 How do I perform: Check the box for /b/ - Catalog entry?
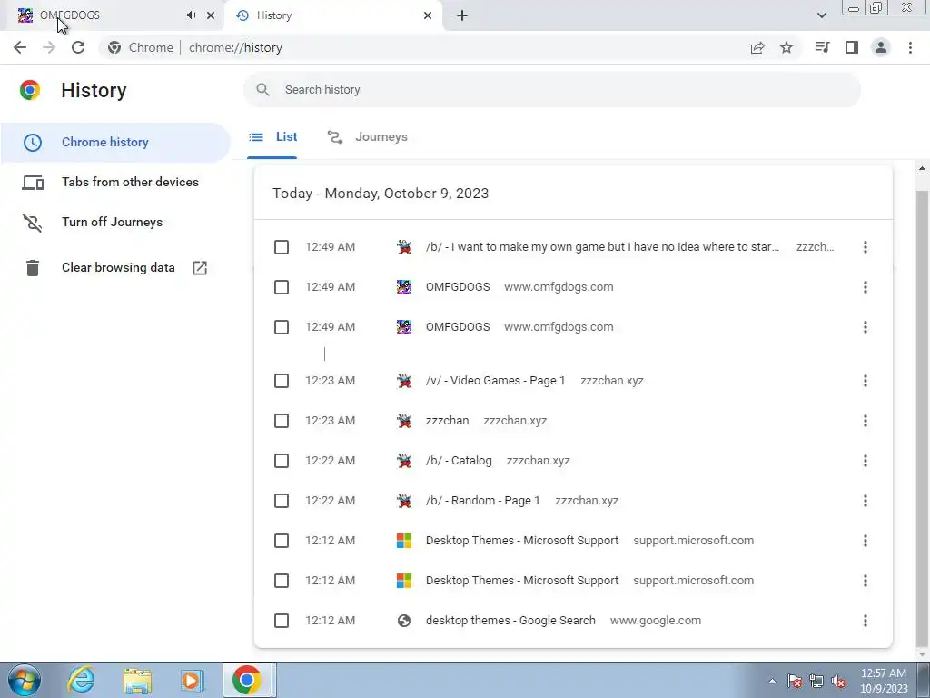point(282,461)
